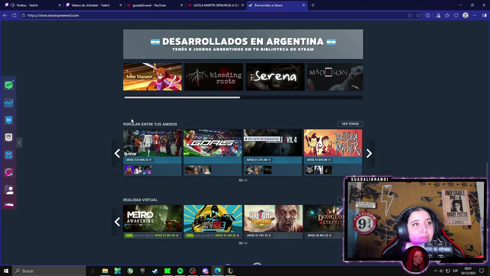Open the user profile sidebar icon

(x=9, y=190)
